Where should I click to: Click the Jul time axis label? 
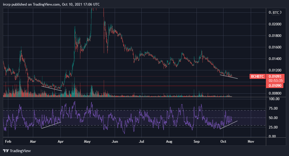click(141, 142)
